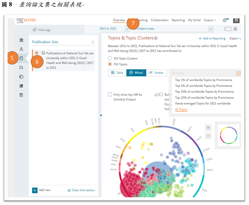Image resolution: width=249 pixels, height=205 pixels.
Task: Choose Top 5% of worldwide Topics by Prominence
Action: click(x=204, y=86)
